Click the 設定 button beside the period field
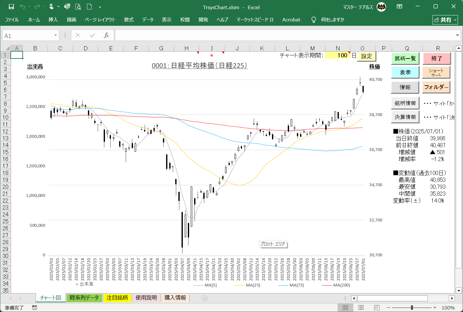The height and width of the screenshot is (312, 463). pyautogui.click(x=366, y=56)
